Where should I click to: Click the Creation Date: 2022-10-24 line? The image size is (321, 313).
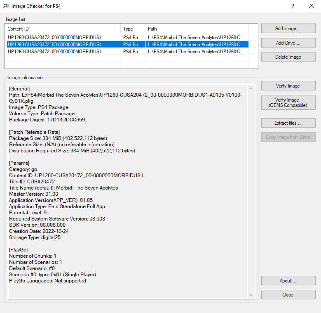[x=39, y=231]
